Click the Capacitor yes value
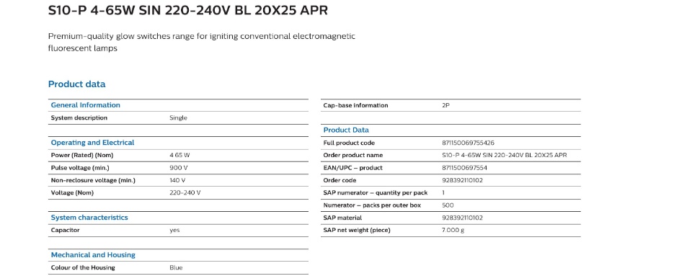Viewport: 692px width, 276px height. point(174,230)
